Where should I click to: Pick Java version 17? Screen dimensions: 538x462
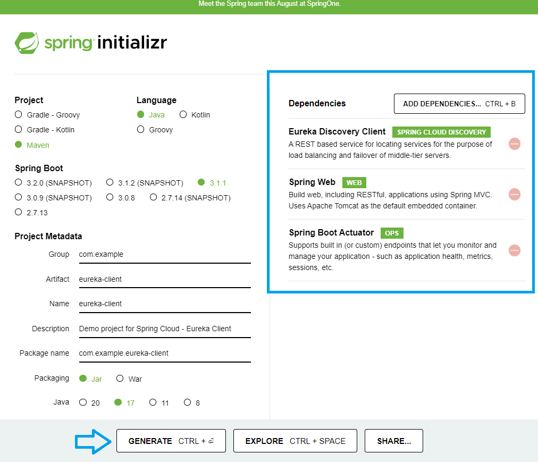(x=124, y=402)
